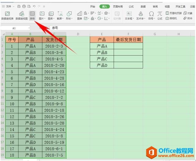This screenshot has width=196, height=161.
Task: Select column D header
Action: 78,34
